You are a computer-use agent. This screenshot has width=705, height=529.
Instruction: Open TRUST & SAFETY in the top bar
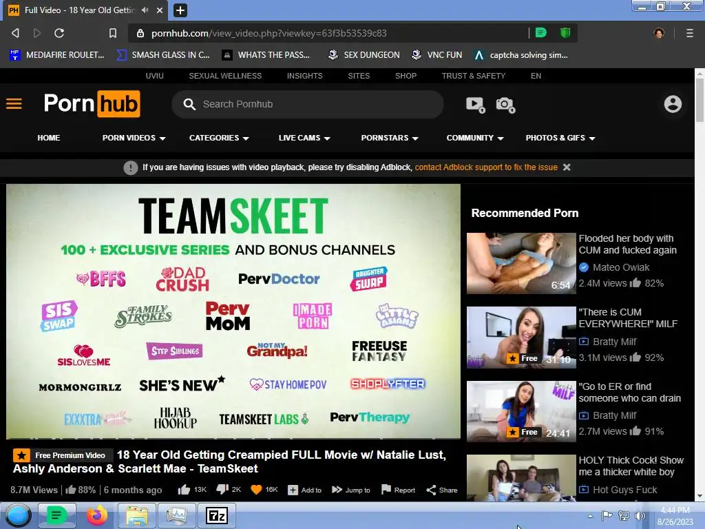474,76
